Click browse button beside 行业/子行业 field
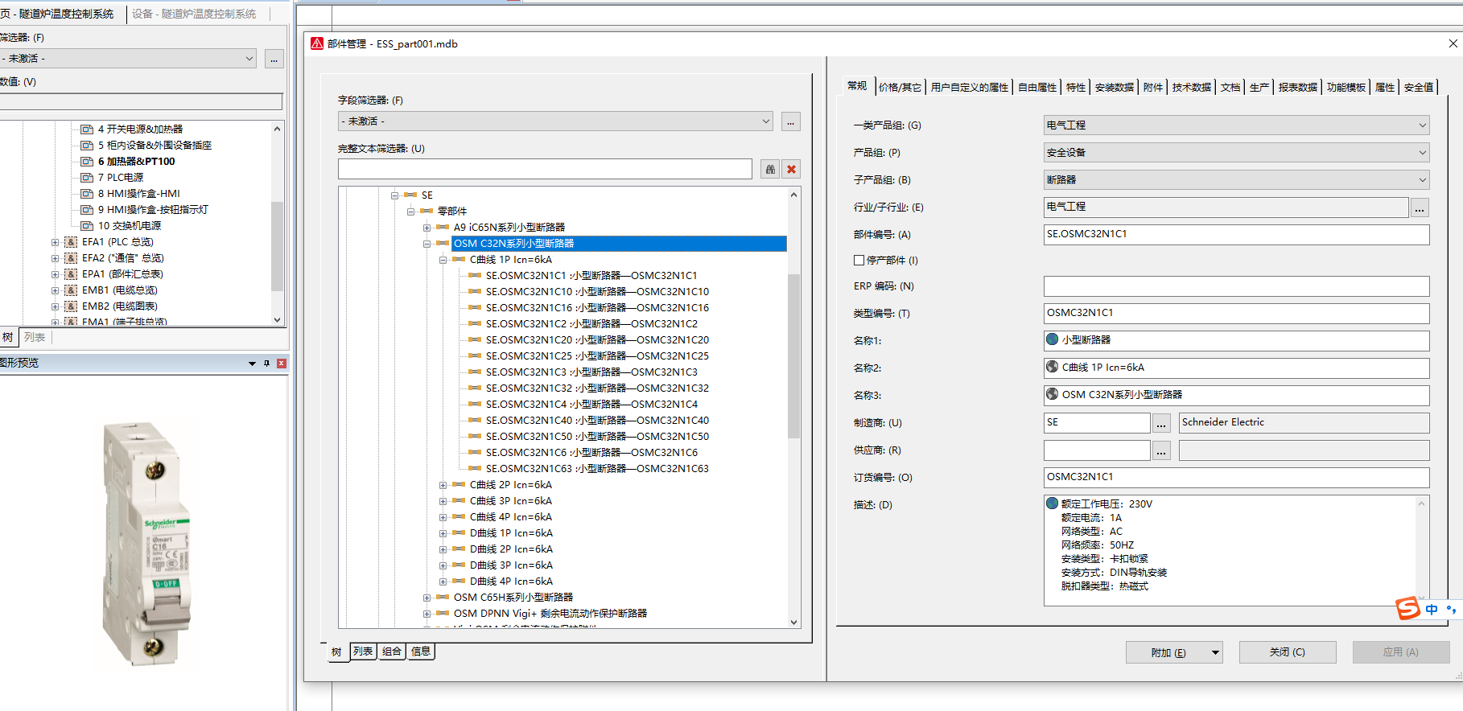This screenshot has width=1463, height=711. [x=1420, y=208]
